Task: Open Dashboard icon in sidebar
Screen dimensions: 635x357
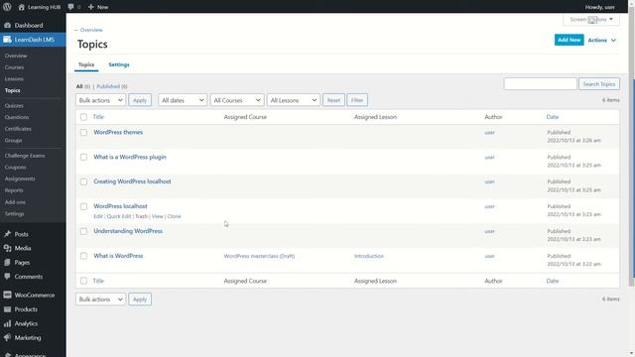Action: coord(7,25)
